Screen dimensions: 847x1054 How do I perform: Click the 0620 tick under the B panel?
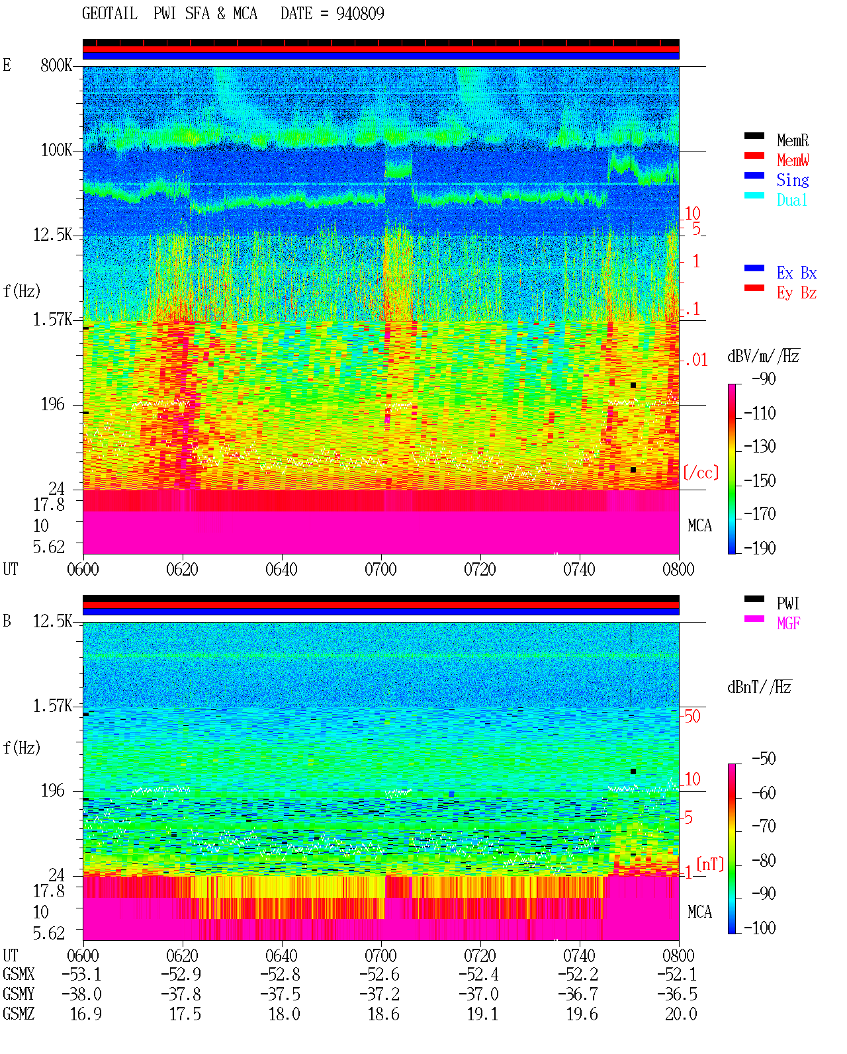click(182, 956)
